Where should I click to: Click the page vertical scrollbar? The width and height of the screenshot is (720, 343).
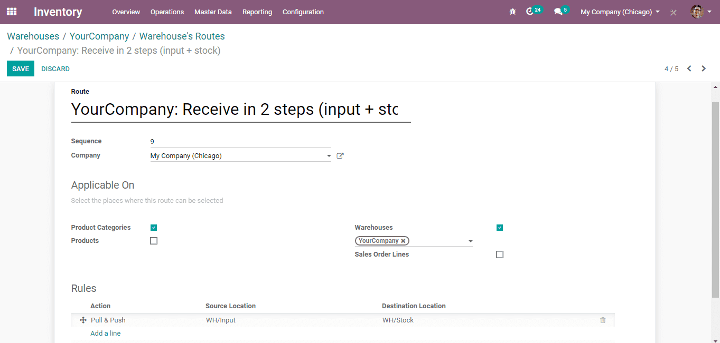716,200
